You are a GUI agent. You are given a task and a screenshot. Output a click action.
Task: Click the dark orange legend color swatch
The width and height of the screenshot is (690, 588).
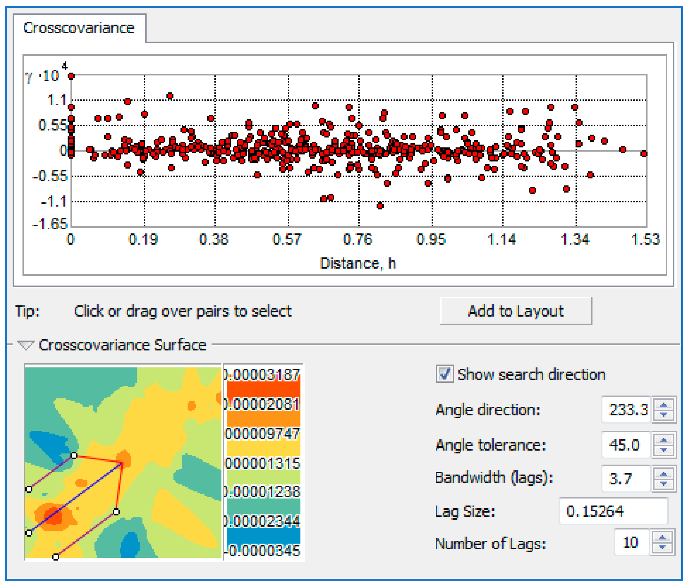[x=263, y=389]
